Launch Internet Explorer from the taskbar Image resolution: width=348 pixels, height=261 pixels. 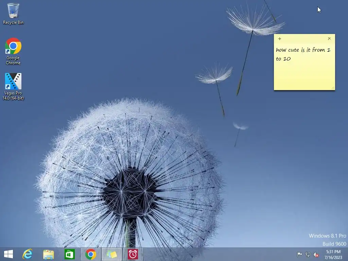coord(28,254)
